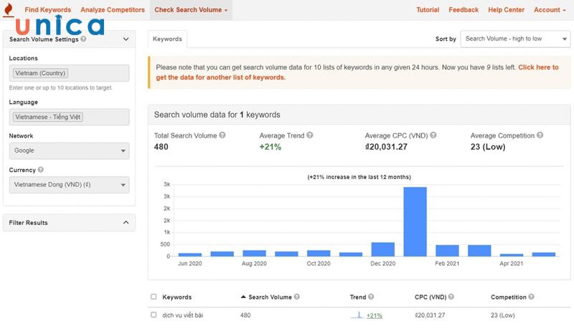Viewport: 574px width, 331px height.
Task: Expand the Filter Results panel
Action: point(126,223)
